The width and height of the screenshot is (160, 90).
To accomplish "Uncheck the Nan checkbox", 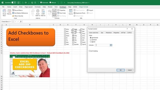I will click(x=73, y=38).
